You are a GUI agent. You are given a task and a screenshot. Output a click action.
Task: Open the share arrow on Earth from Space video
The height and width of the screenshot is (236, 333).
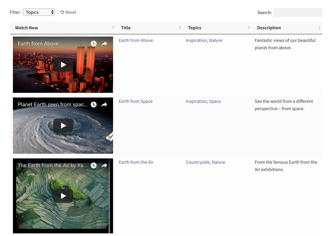pos(104,104)
